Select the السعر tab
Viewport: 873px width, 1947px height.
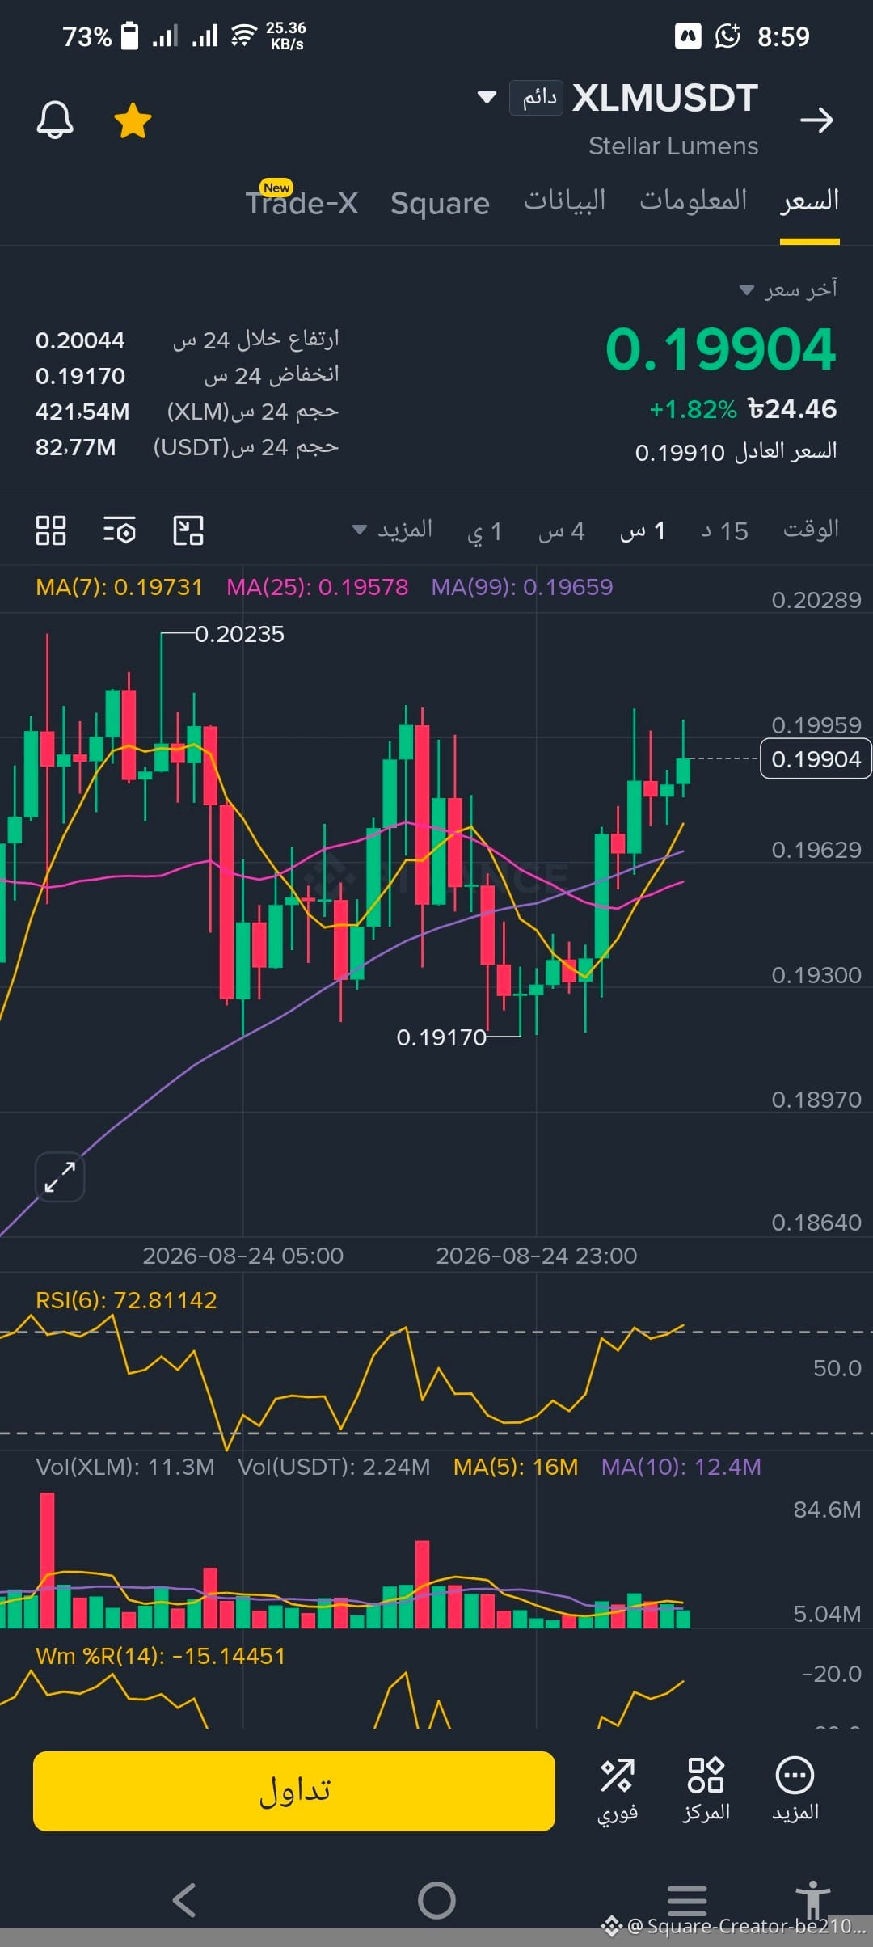[809, 201]
